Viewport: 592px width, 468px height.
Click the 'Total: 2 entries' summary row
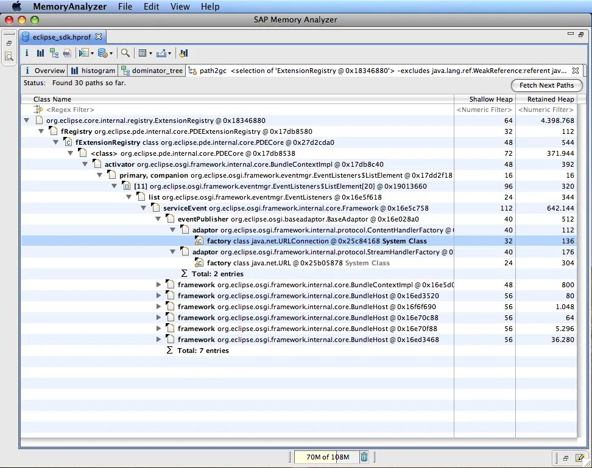[298, 274]
